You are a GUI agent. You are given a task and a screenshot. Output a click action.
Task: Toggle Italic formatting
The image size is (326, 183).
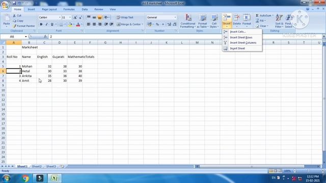[x=46, y=24]
